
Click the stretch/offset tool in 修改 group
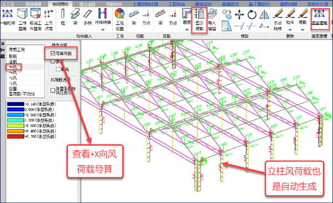click(226, 26)
